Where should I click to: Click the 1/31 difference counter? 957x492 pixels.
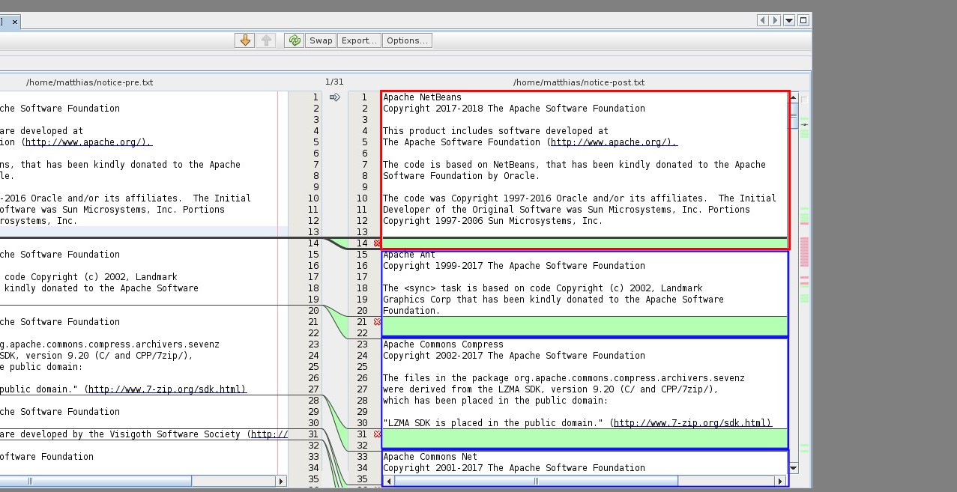(x=334, y=82)
